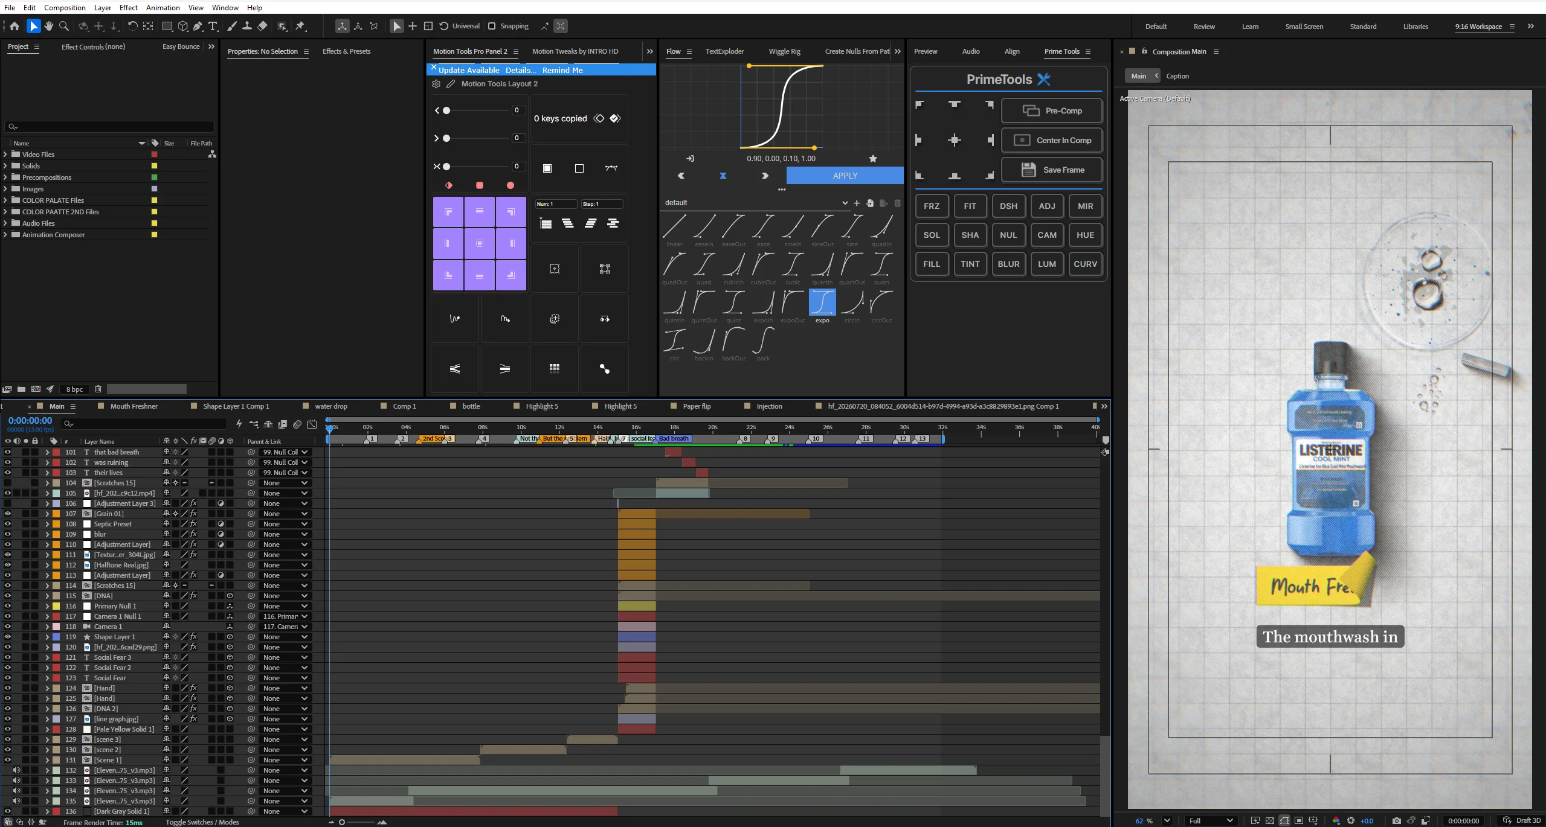Expand layer 101 'that bad breath' properties
The width and height of the screenshot is (1546, 827).
click(x=47, y=452)
